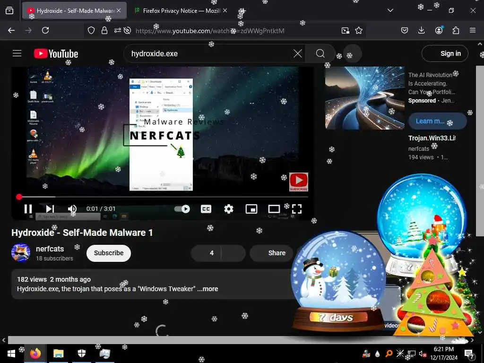
Task: Subscribe to nerfcats channel
Action: click(x=109, y=253)
